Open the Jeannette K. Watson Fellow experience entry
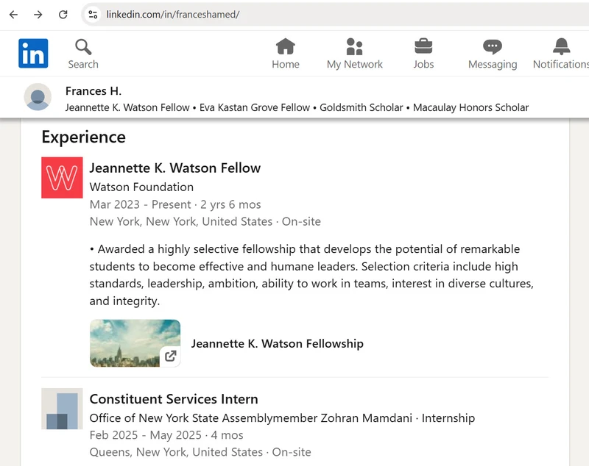The width and height of the screenshot is (589, 466). tap(174, 168)
